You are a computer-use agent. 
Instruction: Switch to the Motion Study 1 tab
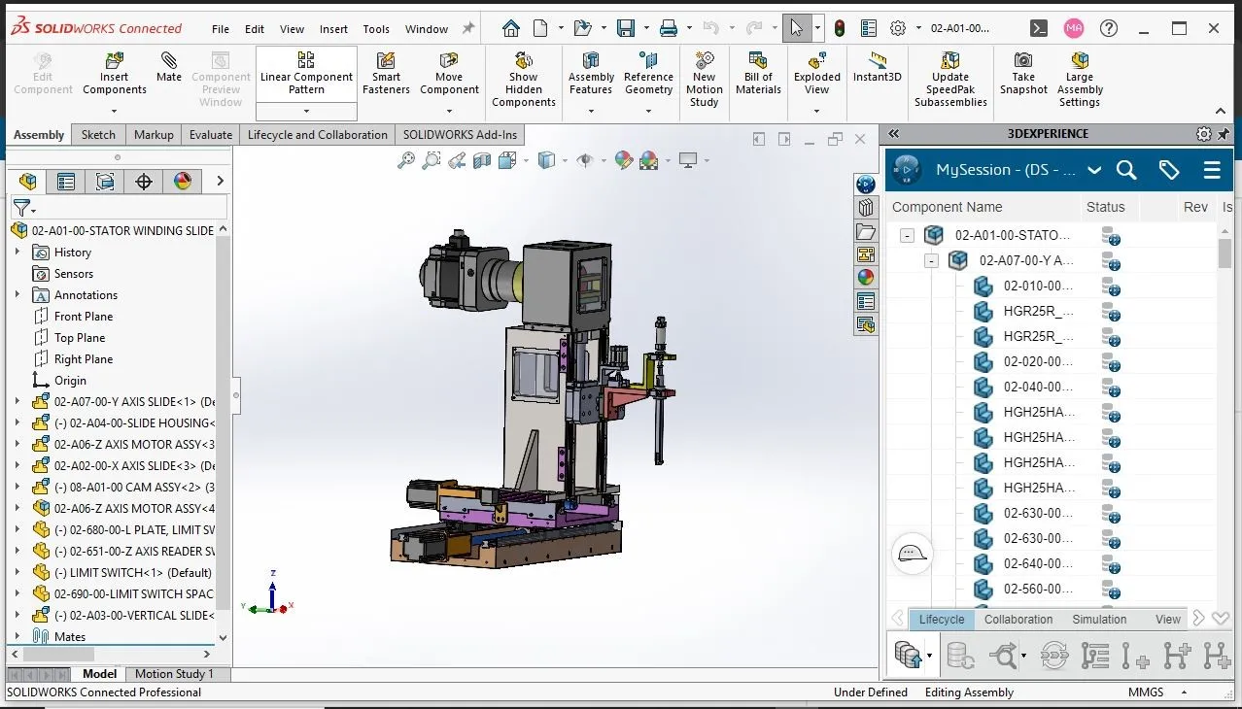pyautogui.click(x=176, y=673)
